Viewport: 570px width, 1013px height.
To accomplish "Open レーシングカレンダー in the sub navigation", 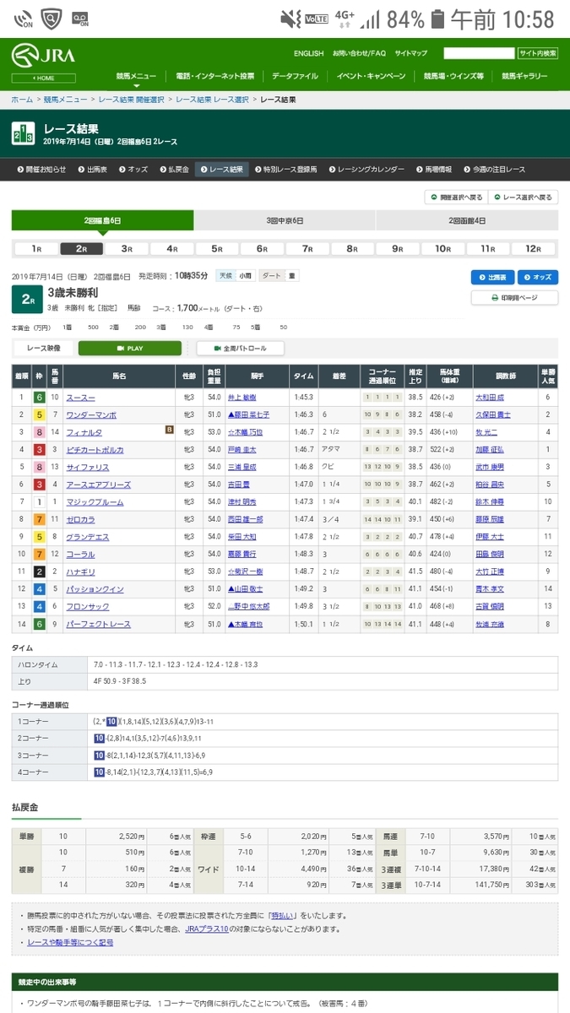I will (366, 169).
